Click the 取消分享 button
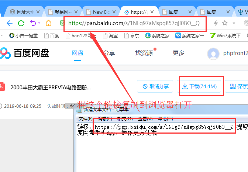The width and height of the screenshot is (248, 172). click(155, 86)
